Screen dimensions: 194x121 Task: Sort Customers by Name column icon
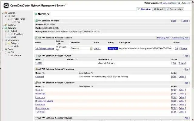pos(43,87)
